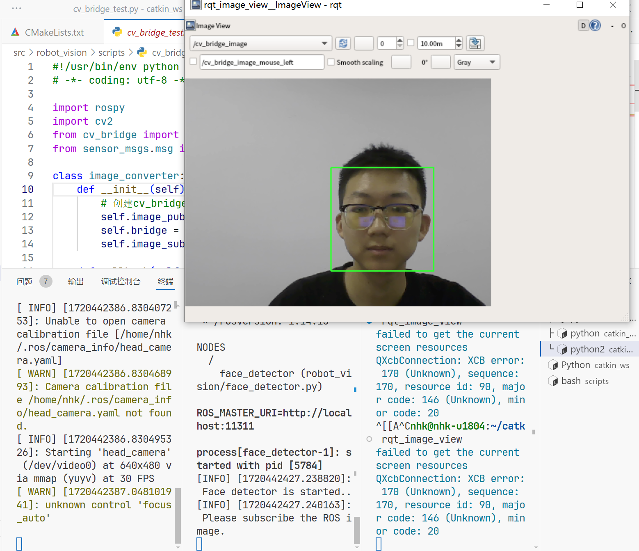The height and width of the screenshot is (551, 639).
Task: Click the blank zoom button beside refresh
Action: 364,43
